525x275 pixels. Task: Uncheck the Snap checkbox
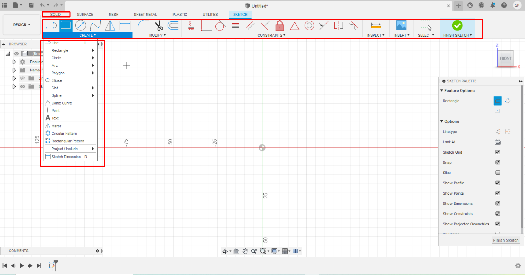click(498, 162)
